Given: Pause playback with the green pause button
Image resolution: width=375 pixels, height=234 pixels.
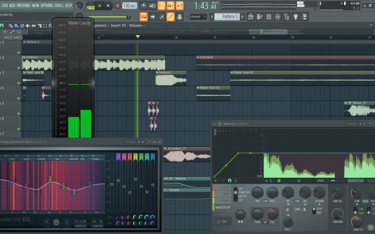Looking at the screenshot, I should coord(100,5).
